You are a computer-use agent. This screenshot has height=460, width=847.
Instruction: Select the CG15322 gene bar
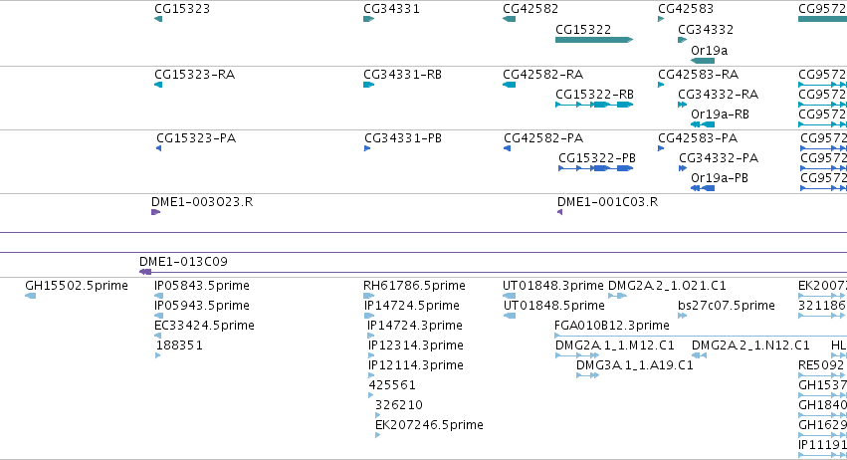[x=593, y=40]
